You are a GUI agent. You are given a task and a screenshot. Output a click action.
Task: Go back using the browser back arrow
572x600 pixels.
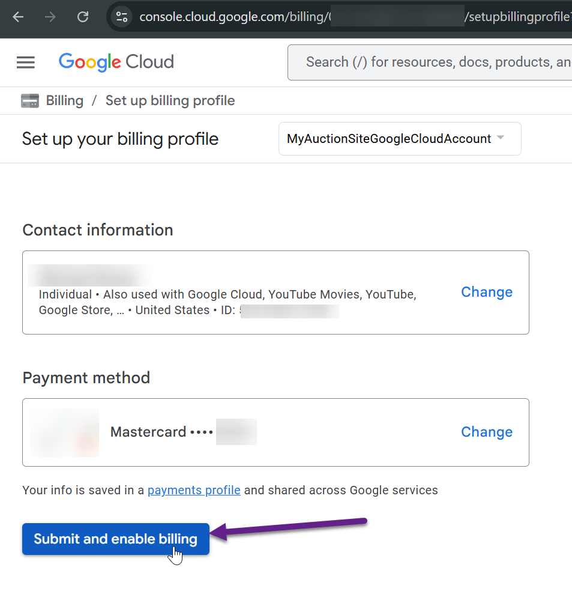tap(18, 17)
